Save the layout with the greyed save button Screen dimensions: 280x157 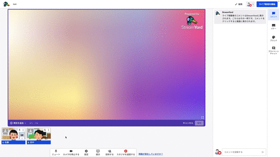[199, 123]
